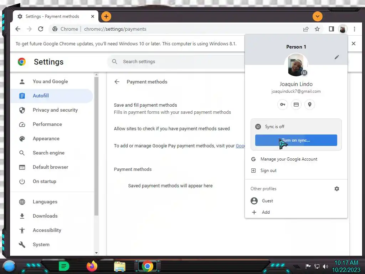The height and width of the screenshot is (274, 365).
Task: Open a new tab with the orange plus button
Action: pos(106,16)
